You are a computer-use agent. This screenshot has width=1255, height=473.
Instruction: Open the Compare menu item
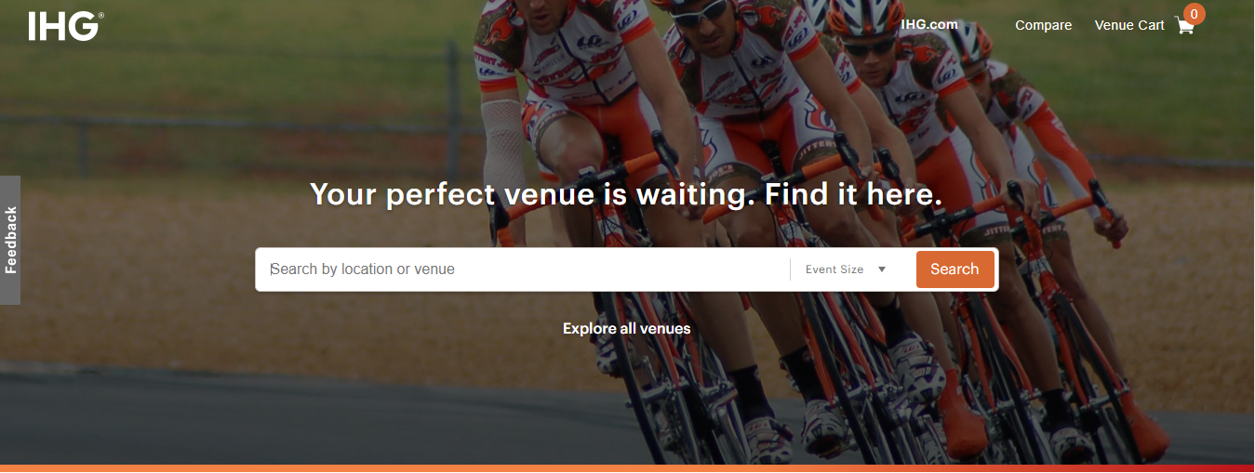pos(1044,26)
